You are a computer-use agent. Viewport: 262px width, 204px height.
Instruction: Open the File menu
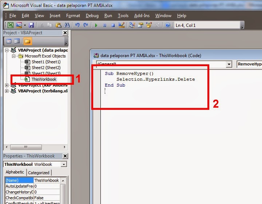click(x=13, y=16)
